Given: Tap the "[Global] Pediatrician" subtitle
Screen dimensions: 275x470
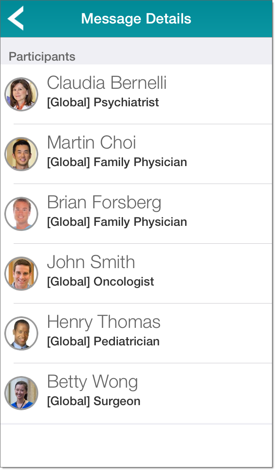Looking at the screenshot, I should click(x=103, y=342).
